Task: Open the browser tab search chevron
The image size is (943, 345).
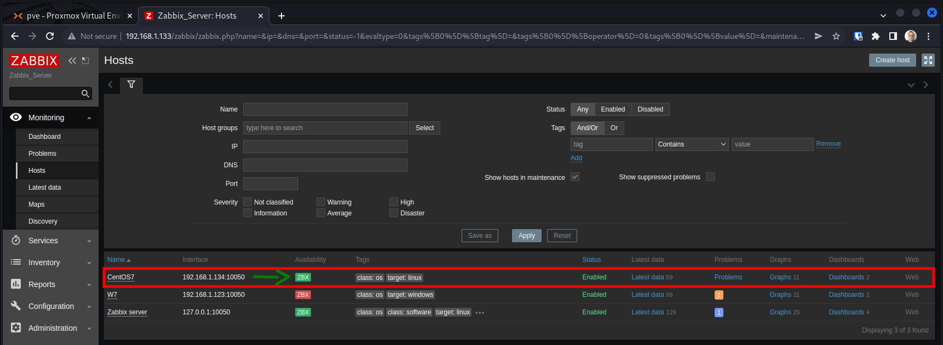Action: click(883, 16)
